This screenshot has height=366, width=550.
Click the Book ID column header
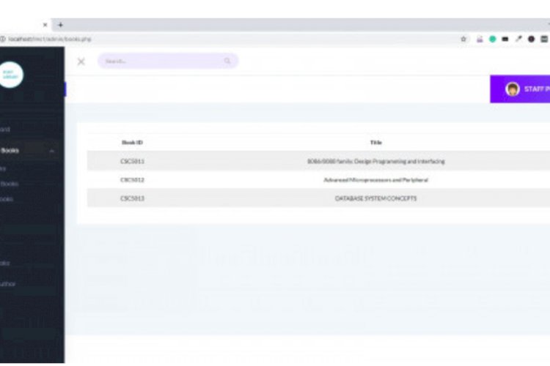click(132, 143)
